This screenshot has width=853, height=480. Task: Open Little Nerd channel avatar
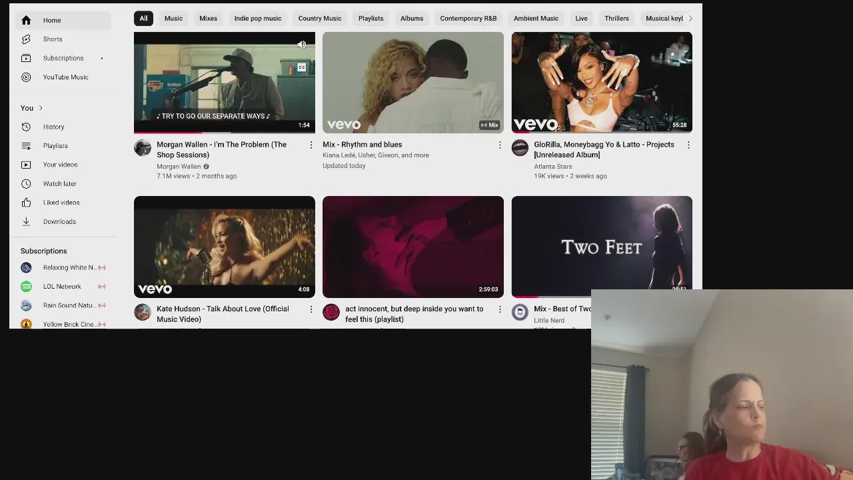click(520, 312)
